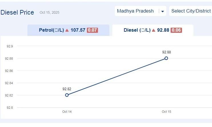
Task: Click the Madhya Pradesh dropdown arrow
Action: [x=163, y=11]
